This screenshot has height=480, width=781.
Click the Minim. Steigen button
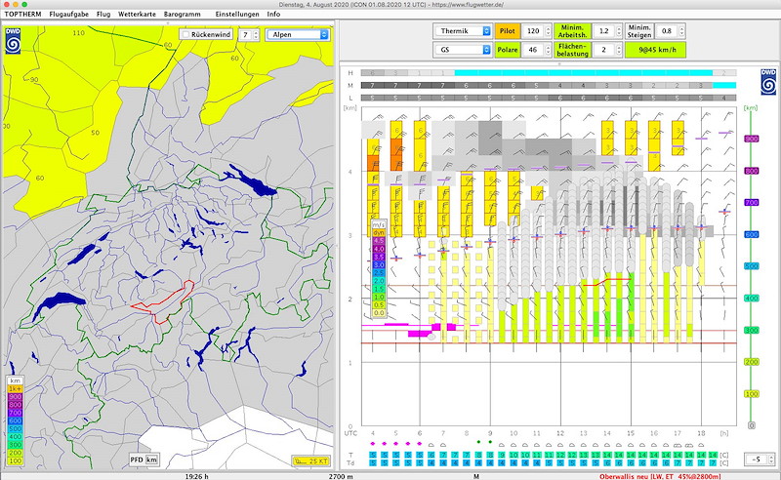point(639,31)
